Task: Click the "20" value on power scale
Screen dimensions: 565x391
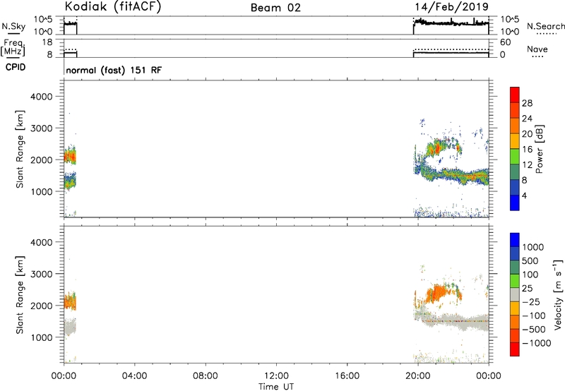Action: (x=527, y=134)
